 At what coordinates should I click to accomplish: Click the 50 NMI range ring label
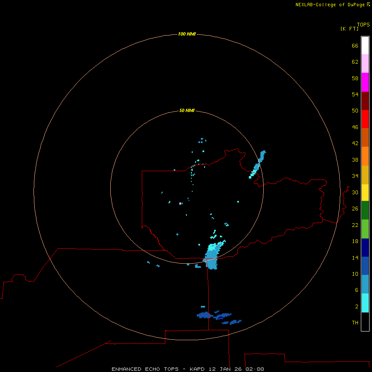(187, 110)
